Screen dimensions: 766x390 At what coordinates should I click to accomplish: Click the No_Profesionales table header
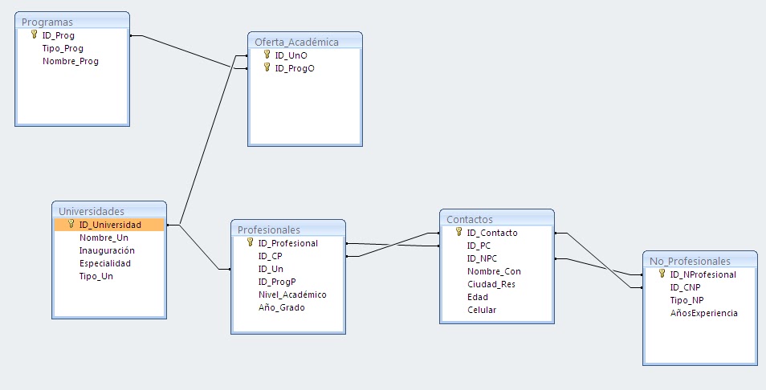pyautogui.click(x=700, y=260)
